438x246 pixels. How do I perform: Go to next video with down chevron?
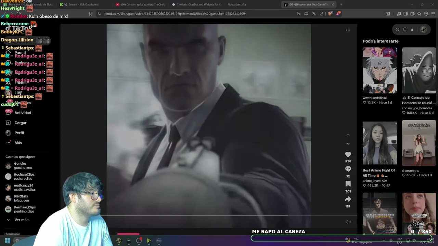click(x=348, y=144)
